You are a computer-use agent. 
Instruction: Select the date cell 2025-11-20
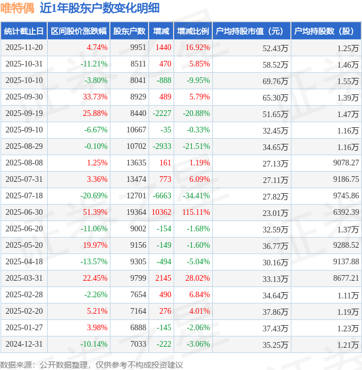24,47
